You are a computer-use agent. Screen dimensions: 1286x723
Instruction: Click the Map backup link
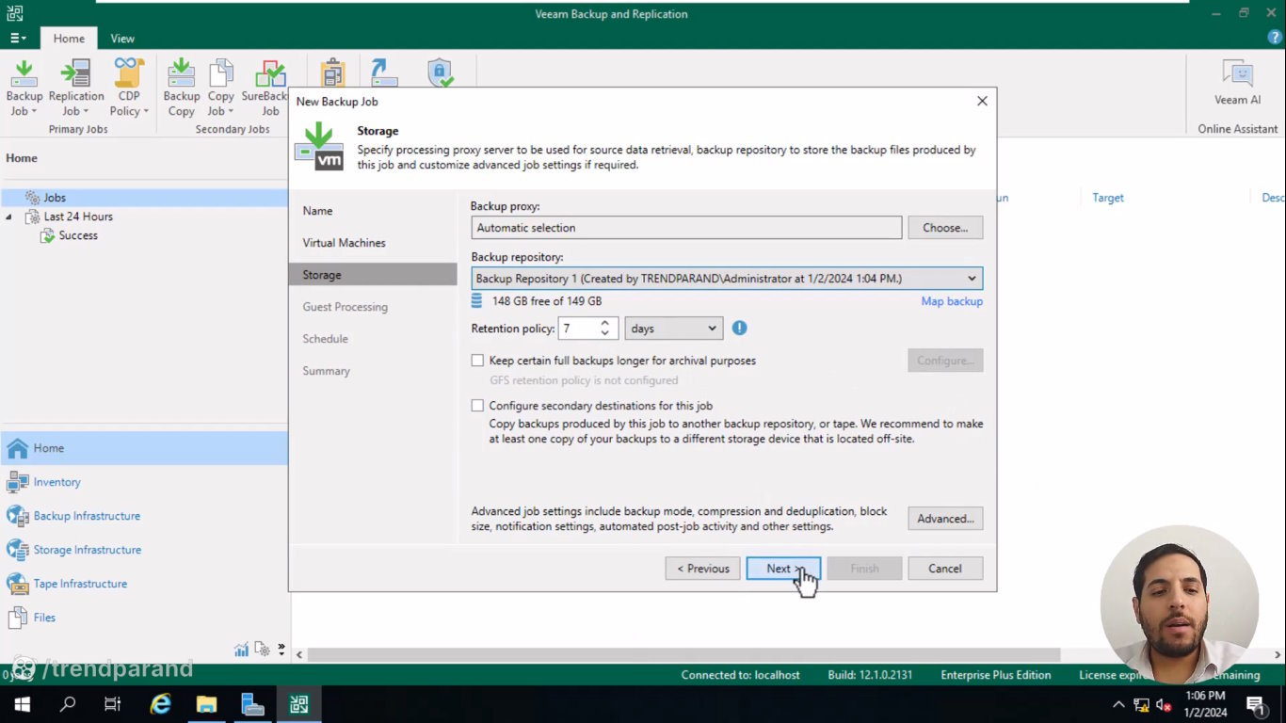pyautogui.click(x=952, y=301)
